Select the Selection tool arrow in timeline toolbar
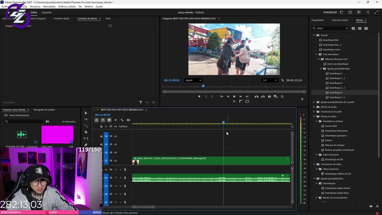 pos(86,113)
